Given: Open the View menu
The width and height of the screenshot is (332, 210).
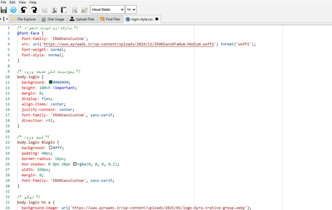Looking at the screenshot, I should coord(22,2).
